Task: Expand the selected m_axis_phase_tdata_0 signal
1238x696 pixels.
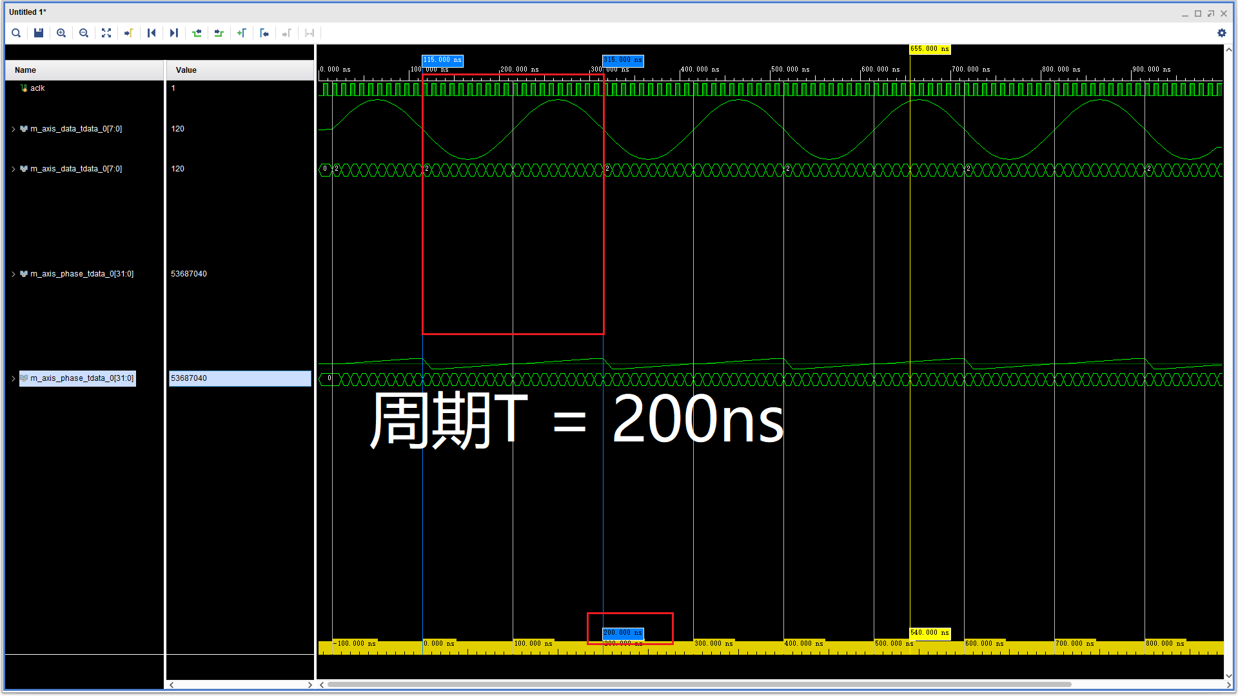Action: [x=13, y=378]
